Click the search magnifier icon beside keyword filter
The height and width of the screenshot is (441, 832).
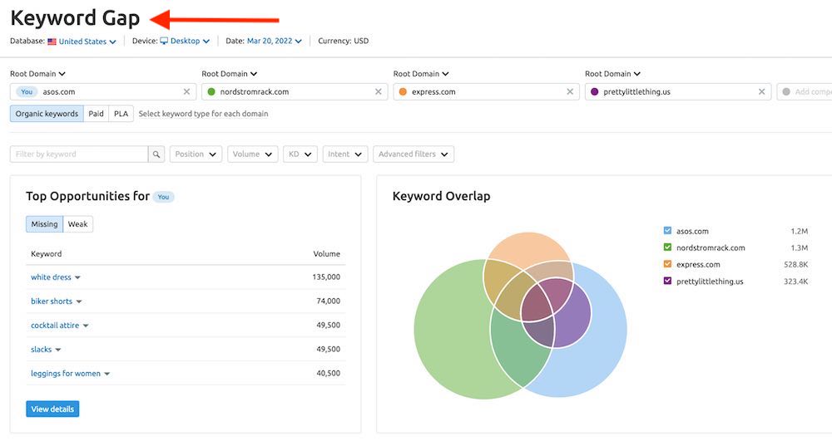[x=156, y=154]
